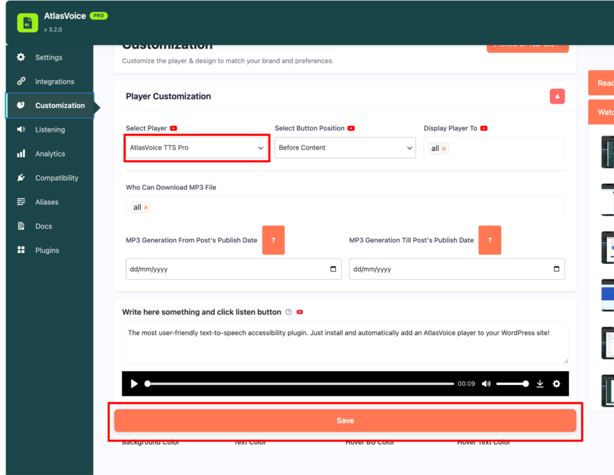Click the Plugins grid icon
This screenshot has height=475, width=614.
21,250
